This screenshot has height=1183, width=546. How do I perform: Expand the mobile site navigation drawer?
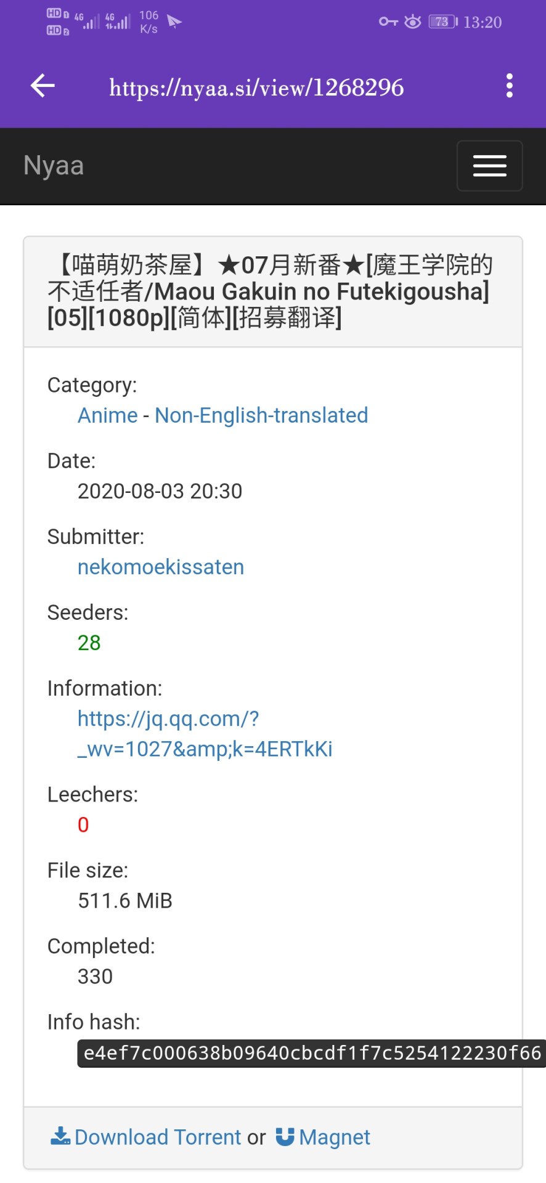tap(489, 166)
